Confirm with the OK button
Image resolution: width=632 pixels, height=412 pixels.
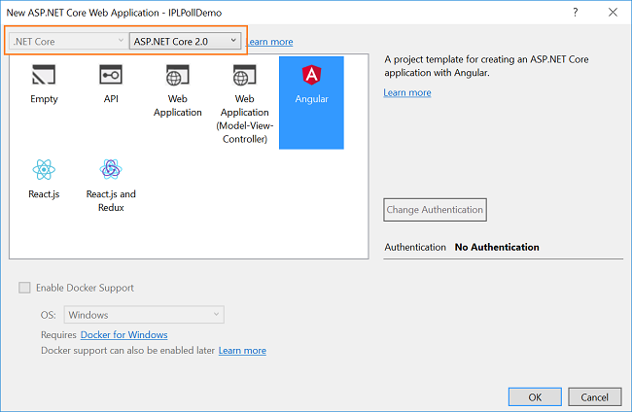(x=535, y=397)
